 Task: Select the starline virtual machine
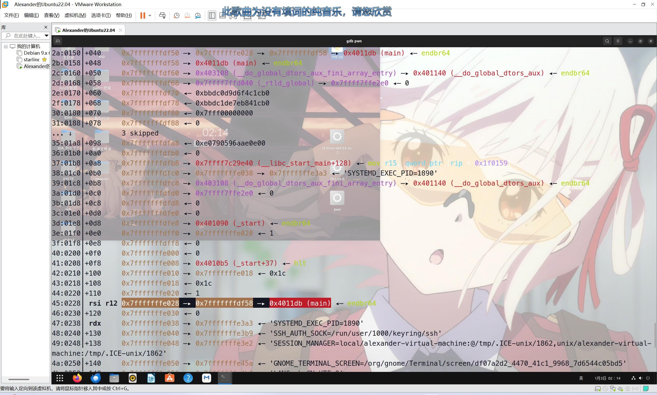point(31,59)
